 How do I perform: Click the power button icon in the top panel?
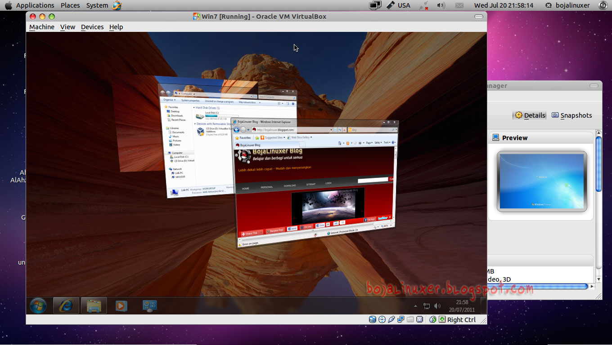603,5
